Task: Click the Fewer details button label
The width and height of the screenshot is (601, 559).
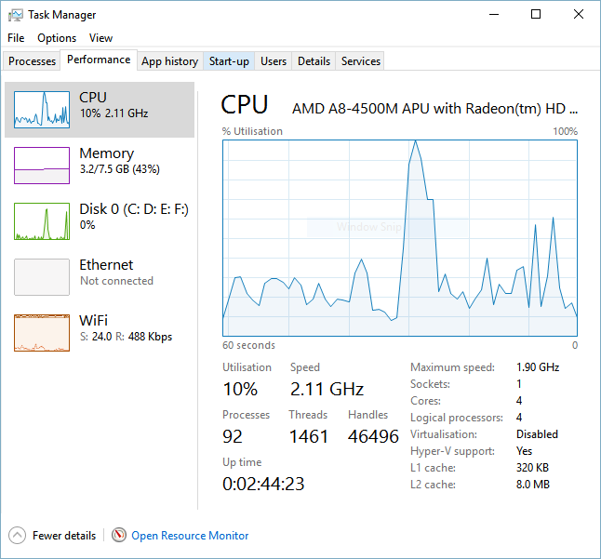Action: click(64, 535)
